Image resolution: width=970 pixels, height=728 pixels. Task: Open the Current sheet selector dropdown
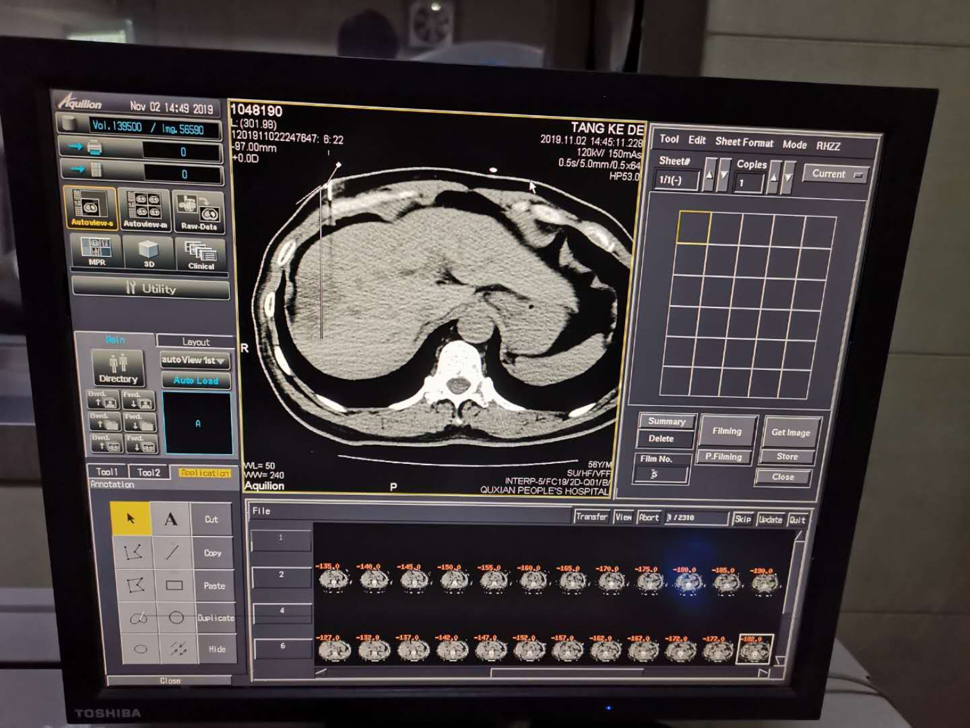tap(836, 175)
